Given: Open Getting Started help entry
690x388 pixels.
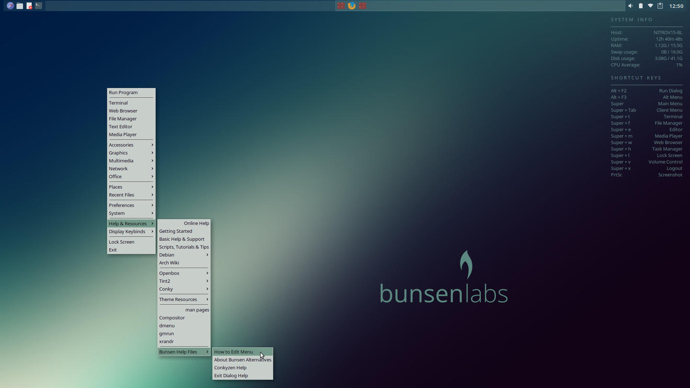Looking at the screenshot, I should tap(184, 231).
